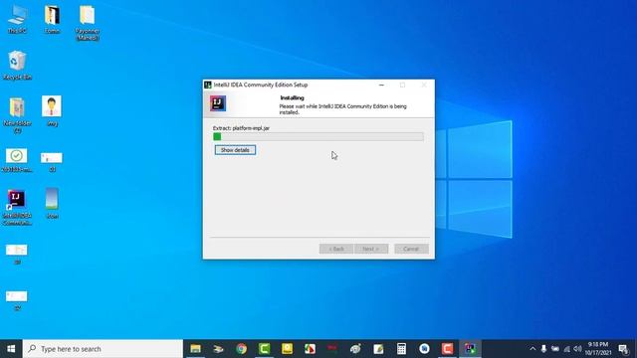The image size is (637, 358).
Task: Select the IntelliJ IDEA Community desktop shortcut
Action: (x=17, y=208)
